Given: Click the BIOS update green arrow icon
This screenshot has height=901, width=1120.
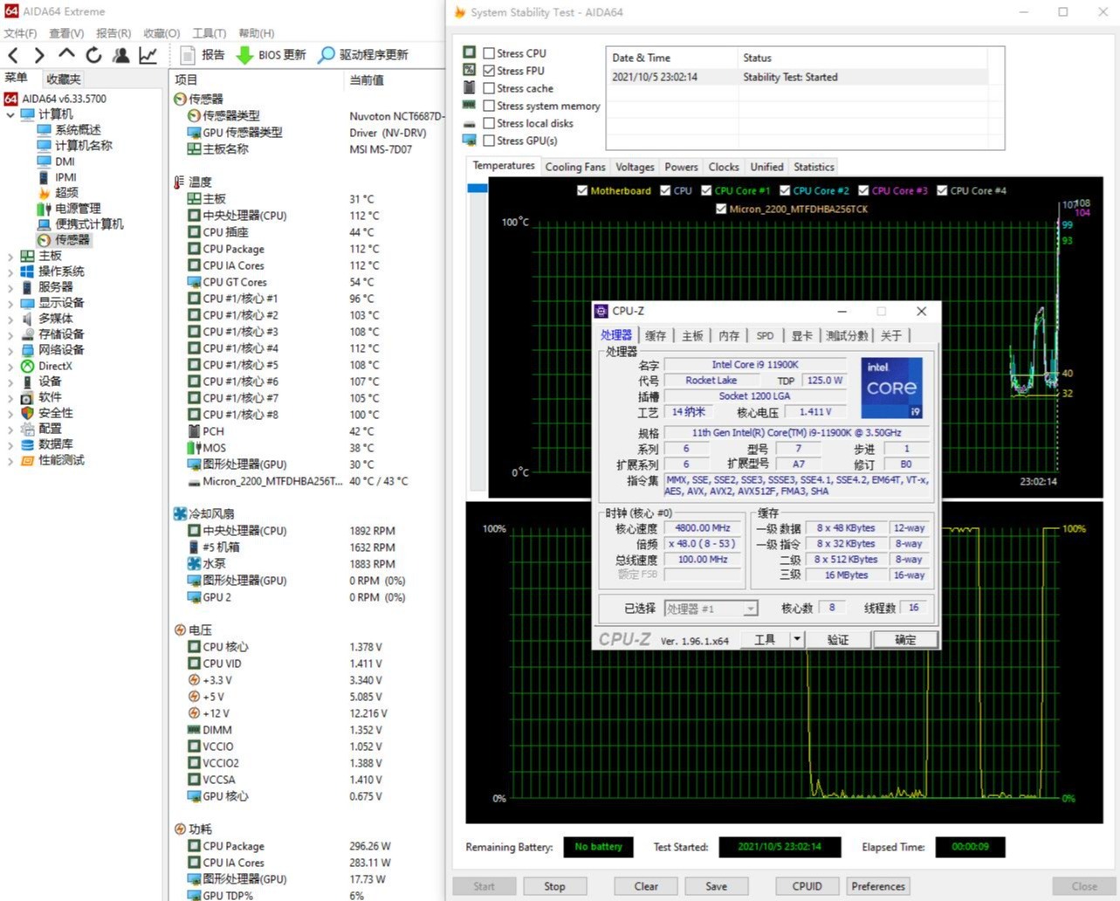Looking at the screenshot, I should 244,55.
